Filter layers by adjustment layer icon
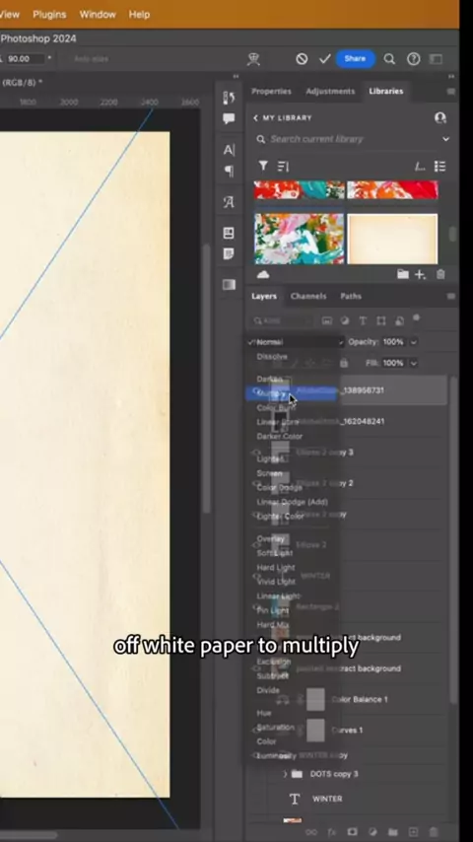The width and height of the screenshot is (473, 842). [345, 320]
